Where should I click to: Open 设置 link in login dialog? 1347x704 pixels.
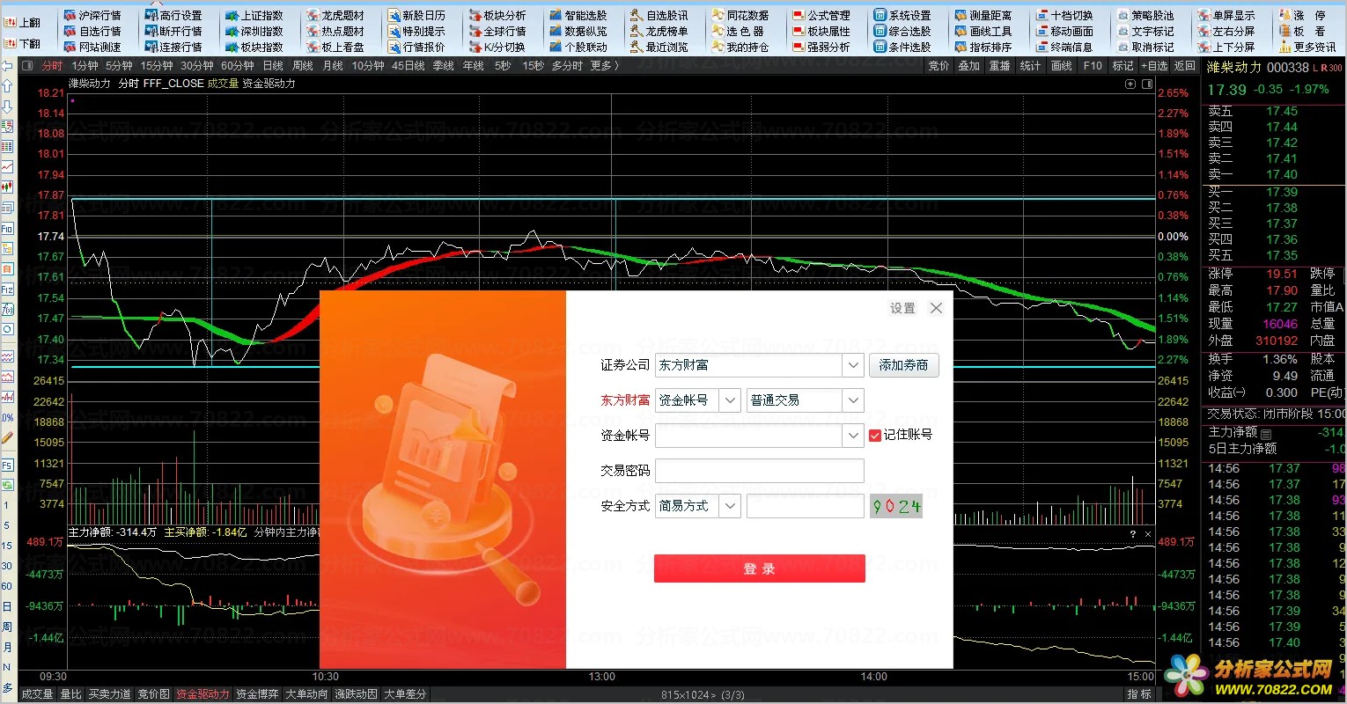tap(902, 308)
